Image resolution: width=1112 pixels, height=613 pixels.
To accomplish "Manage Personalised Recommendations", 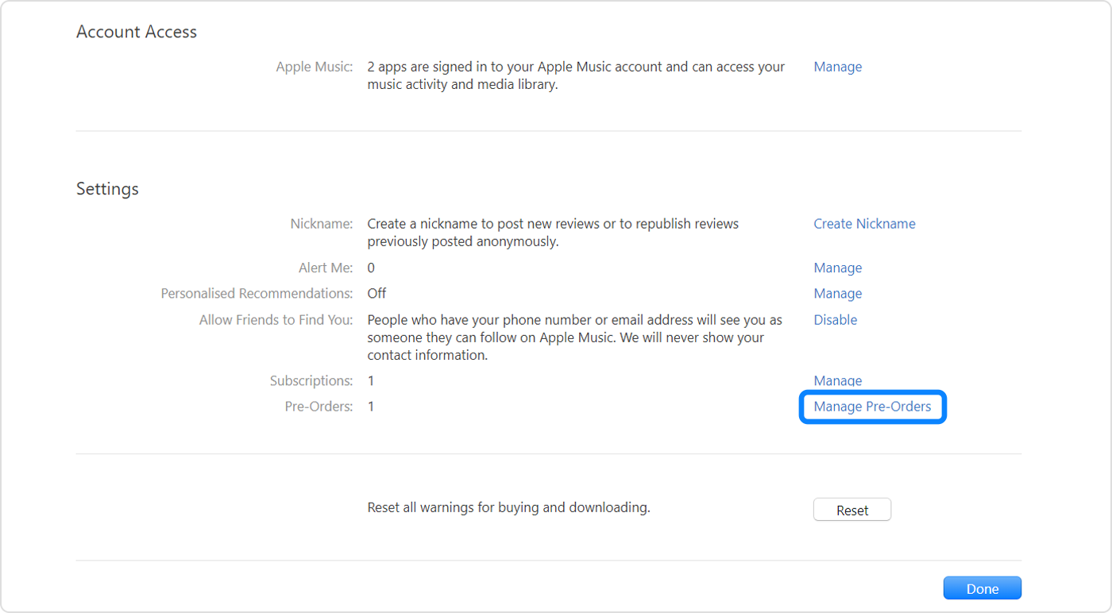I will [x=837, y=293].
